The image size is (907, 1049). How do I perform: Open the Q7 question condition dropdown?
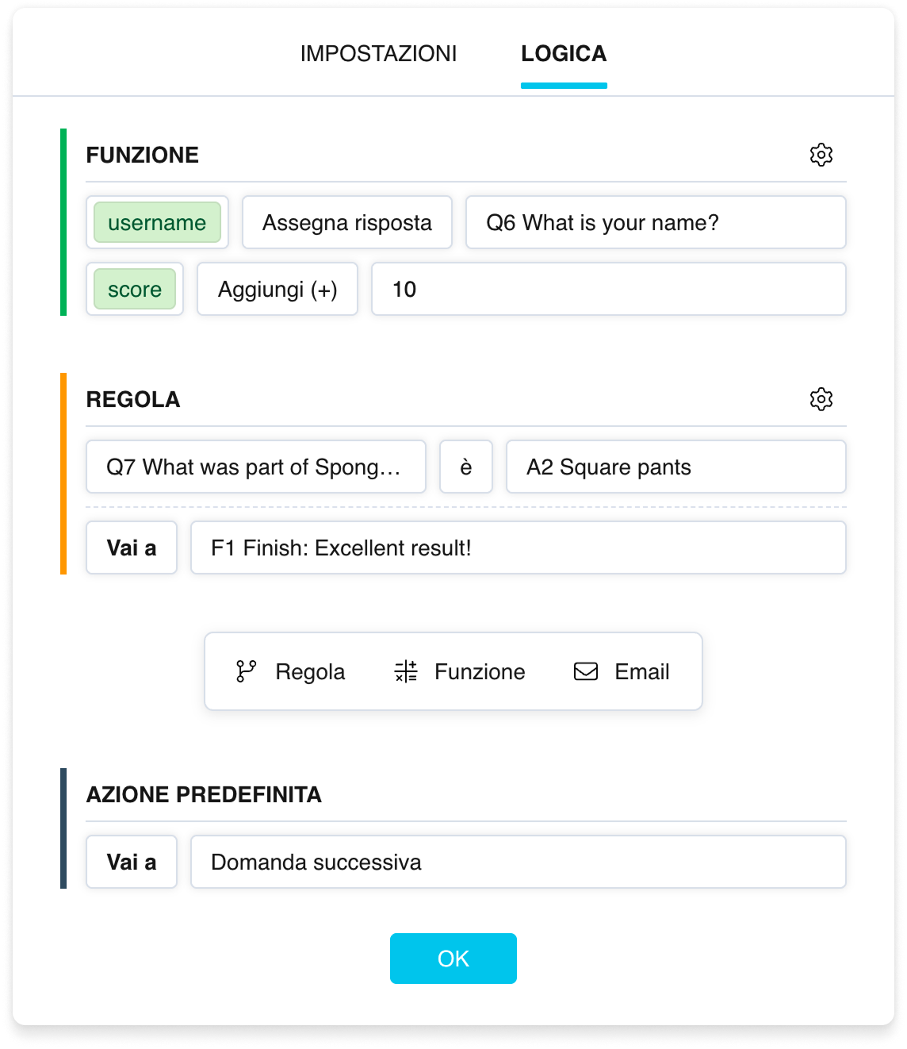[x=256, y=467]
